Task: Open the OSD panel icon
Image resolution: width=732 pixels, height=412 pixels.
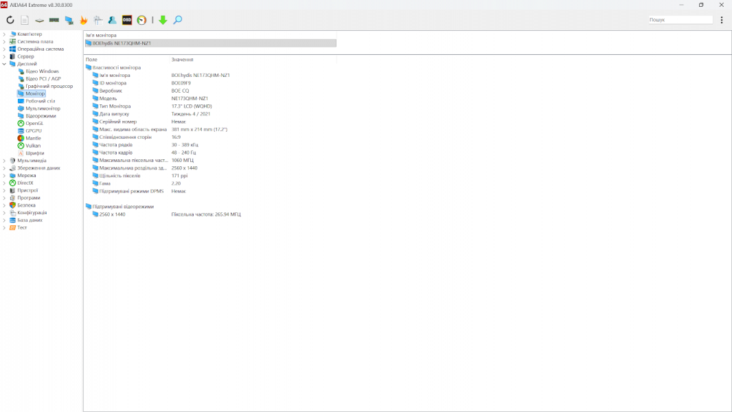Action: click(127, 20)
